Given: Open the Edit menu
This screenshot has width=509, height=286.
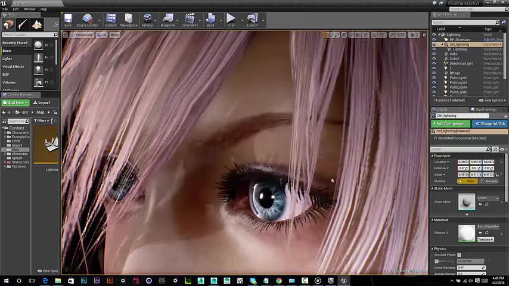Looking at the screenshot, I should [15, 9].
